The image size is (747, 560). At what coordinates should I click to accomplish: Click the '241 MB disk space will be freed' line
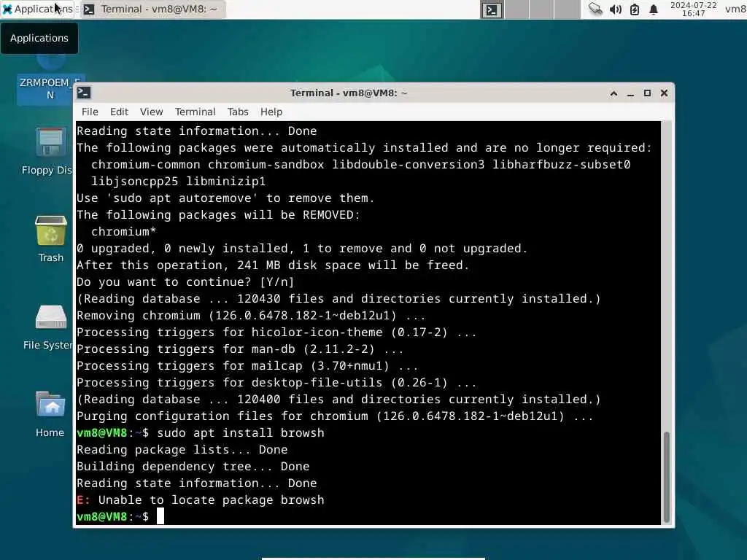click(x=273, y=265)
